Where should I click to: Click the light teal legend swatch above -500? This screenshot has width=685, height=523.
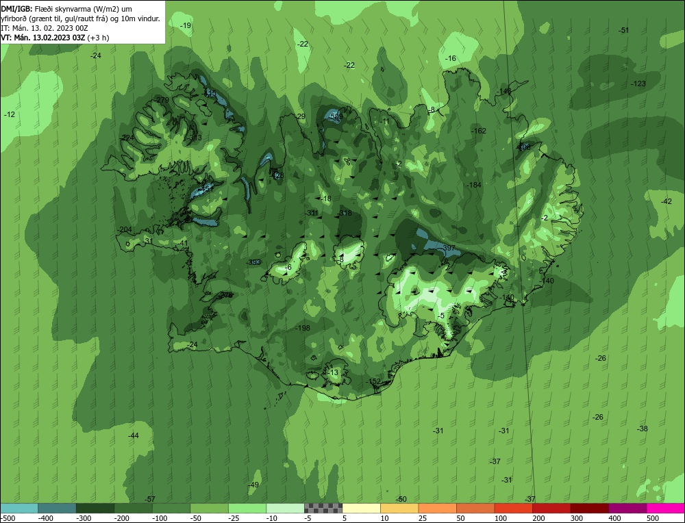click(18, 508)
